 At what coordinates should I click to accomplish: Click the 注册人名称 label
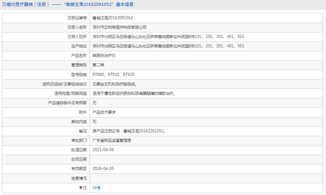pyautogui.click(x=77, y=27)
